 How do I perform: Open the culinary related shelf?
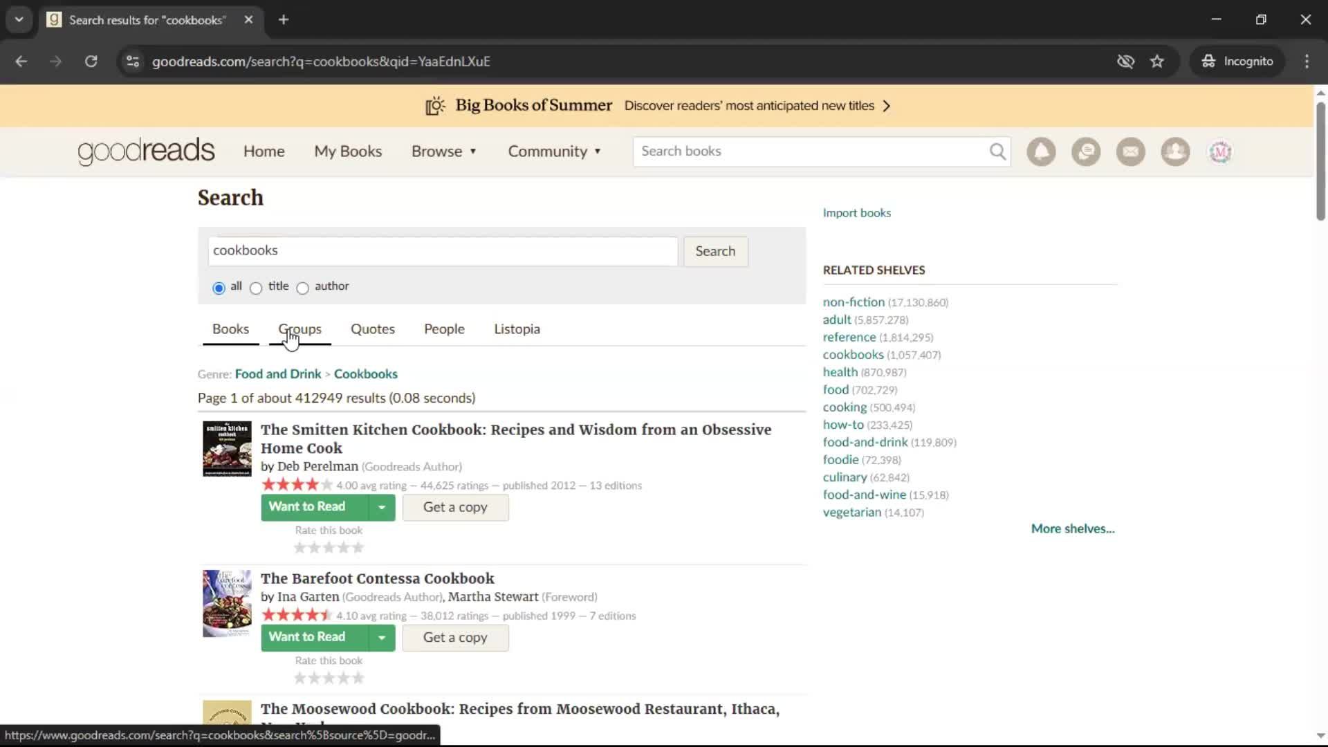(x=845, y=477)
